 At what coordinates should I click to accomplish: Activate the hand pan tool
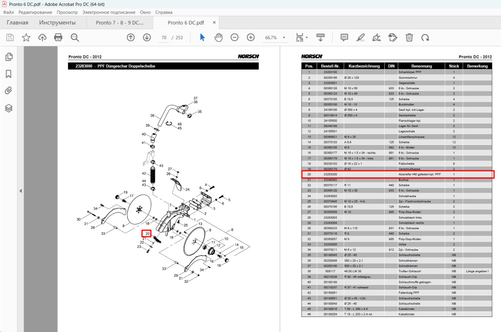tap(218, 38)
